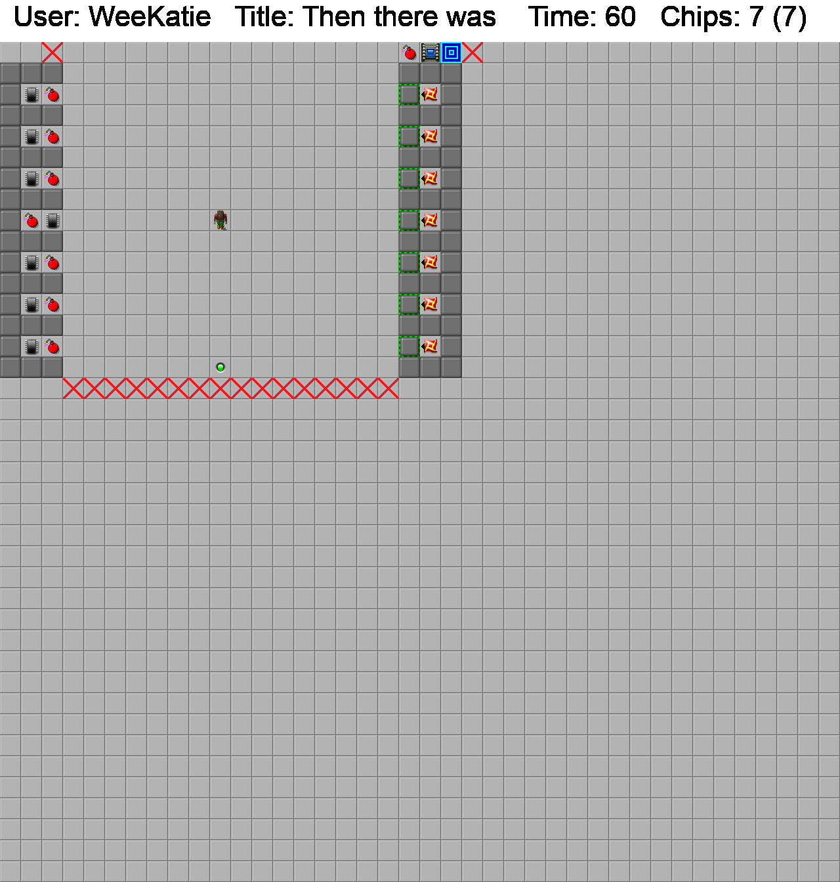Click the bottommost green-outlined toggle wall

(x=409, y=346)
